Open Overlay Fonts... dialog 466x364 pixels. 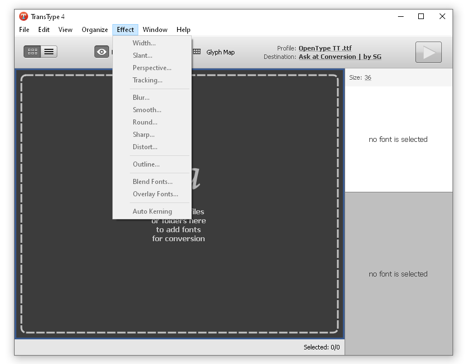152,194
